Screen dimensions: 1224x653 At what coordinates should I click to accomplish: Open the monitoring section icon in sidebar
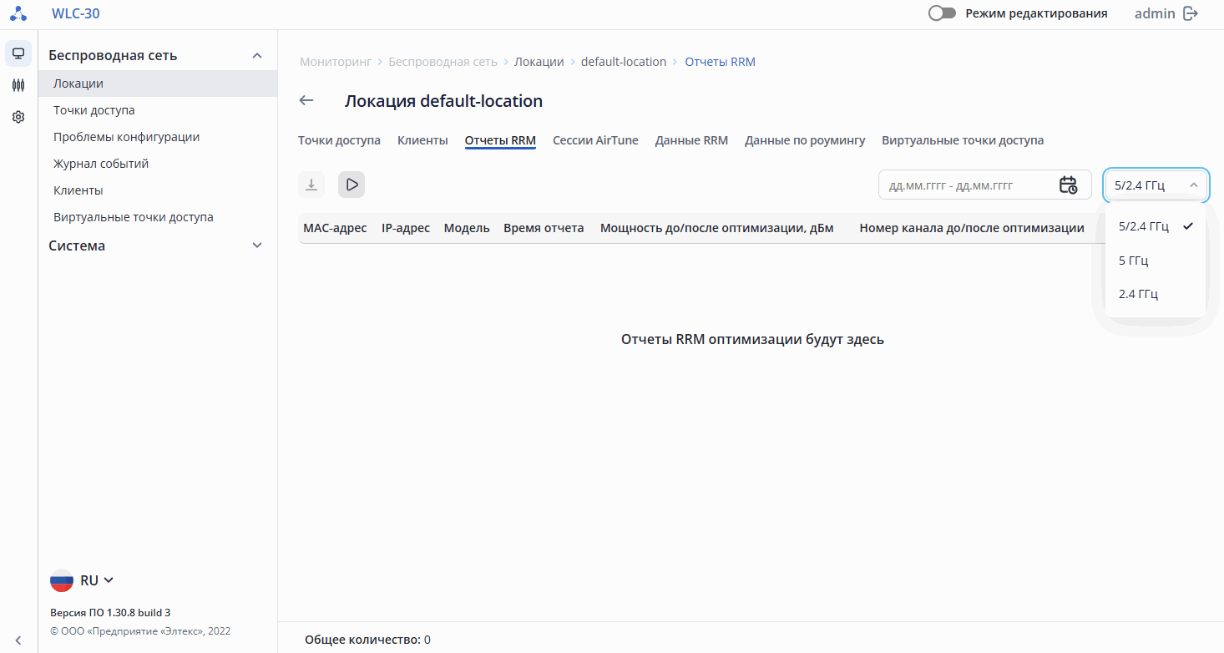(18, 53)
